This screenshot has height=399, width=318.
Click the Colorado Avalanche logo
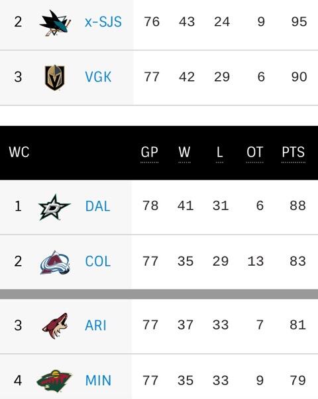tap(55, 262)
